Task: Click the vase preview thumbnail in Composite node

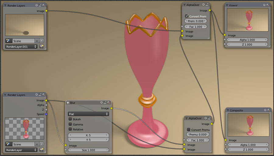Action: tap(248, 125)
